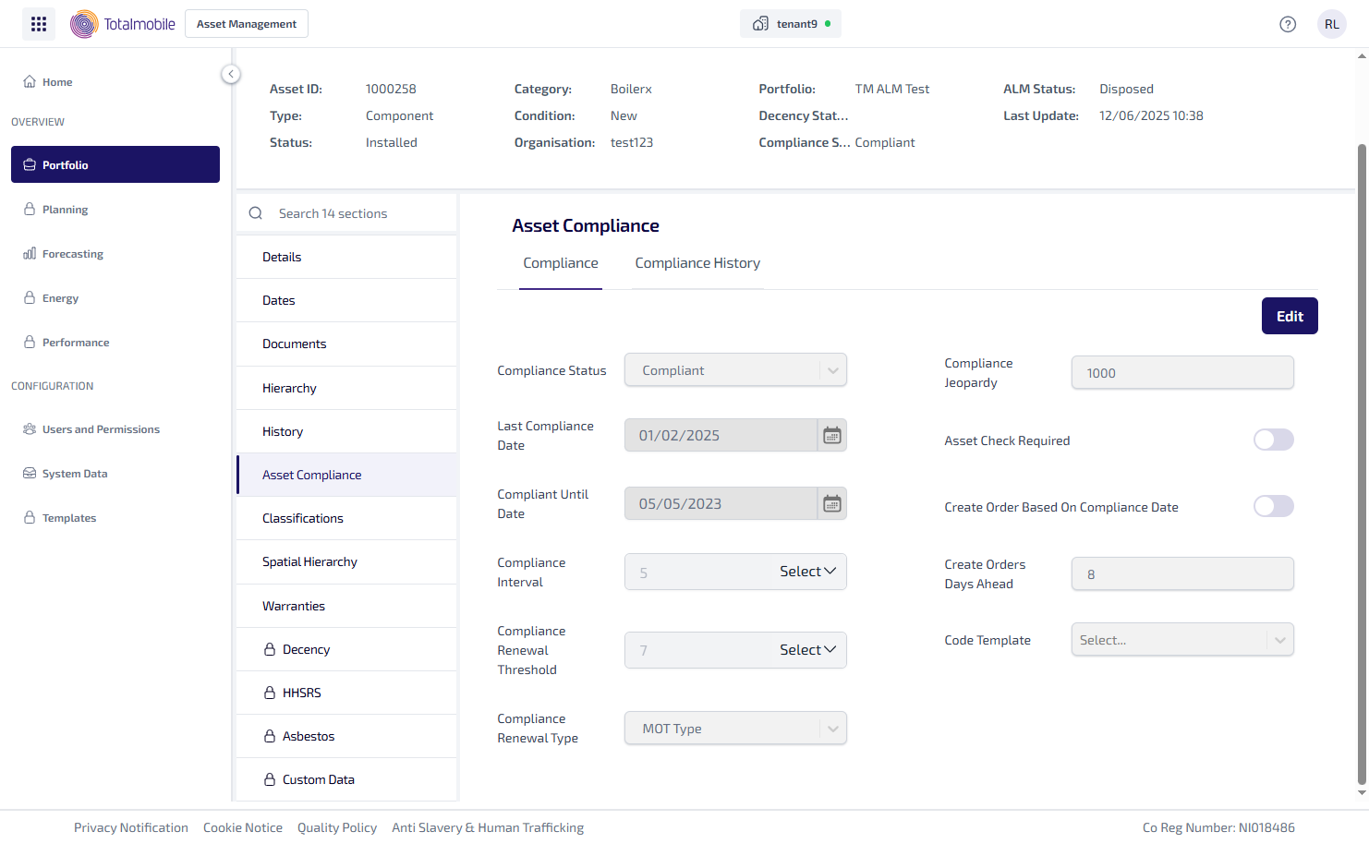
Task: Open the app launcher grid icon
Action: [x=39, y=24]
